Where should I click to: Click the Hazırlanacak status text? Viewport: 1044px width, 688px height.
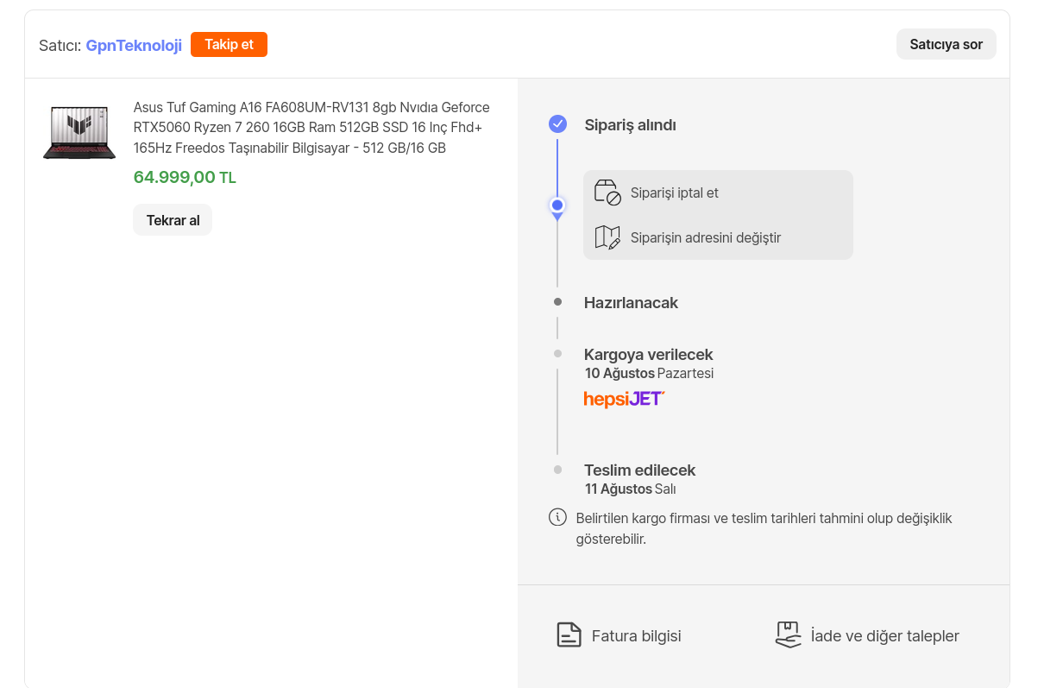pos(631,303)
